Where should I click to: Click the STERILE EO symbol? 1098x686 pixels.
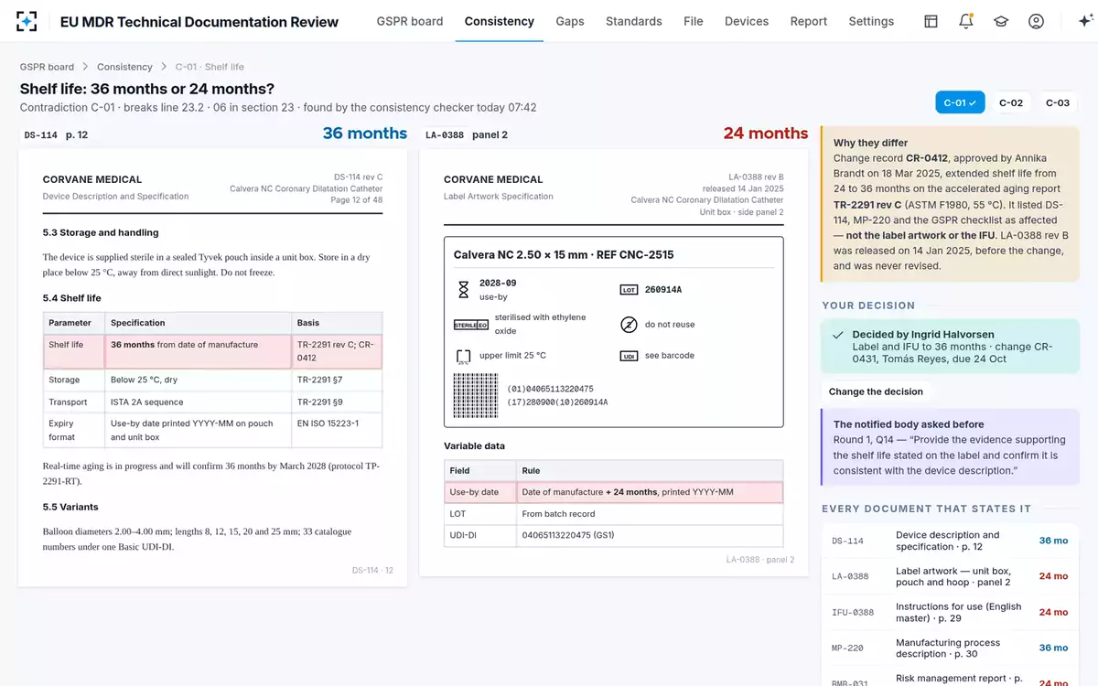coord(470,324)
